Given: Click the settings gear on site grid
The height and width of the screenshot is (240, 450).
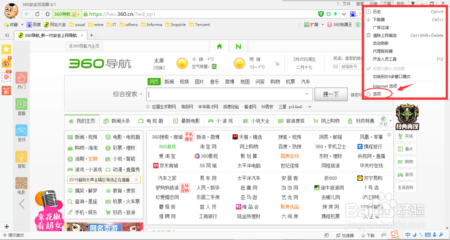Looking at the screenshot, I should click(389, 135).
